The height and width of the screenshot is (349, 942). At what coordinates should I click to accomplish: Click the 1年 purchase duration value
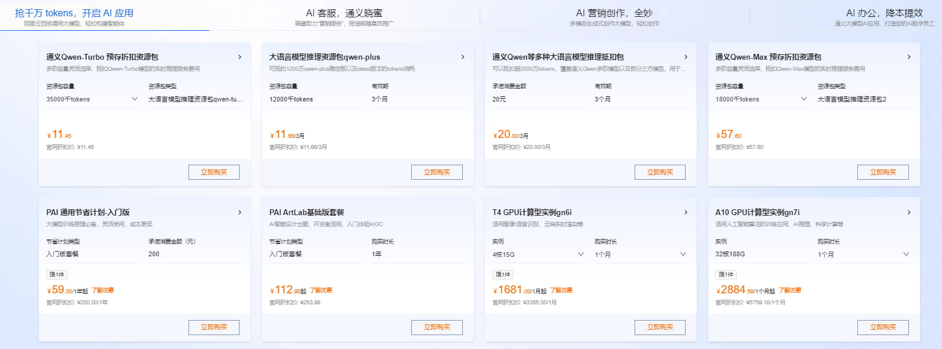point(377,254)
